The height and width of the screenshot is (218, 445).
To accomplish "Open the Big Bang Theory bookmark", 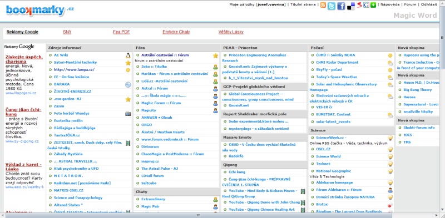I will [x=418, y=90].
